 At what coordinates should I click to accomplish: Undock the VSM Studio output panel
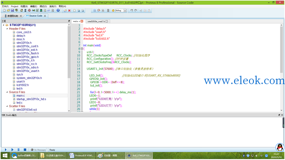click(279, 115)
